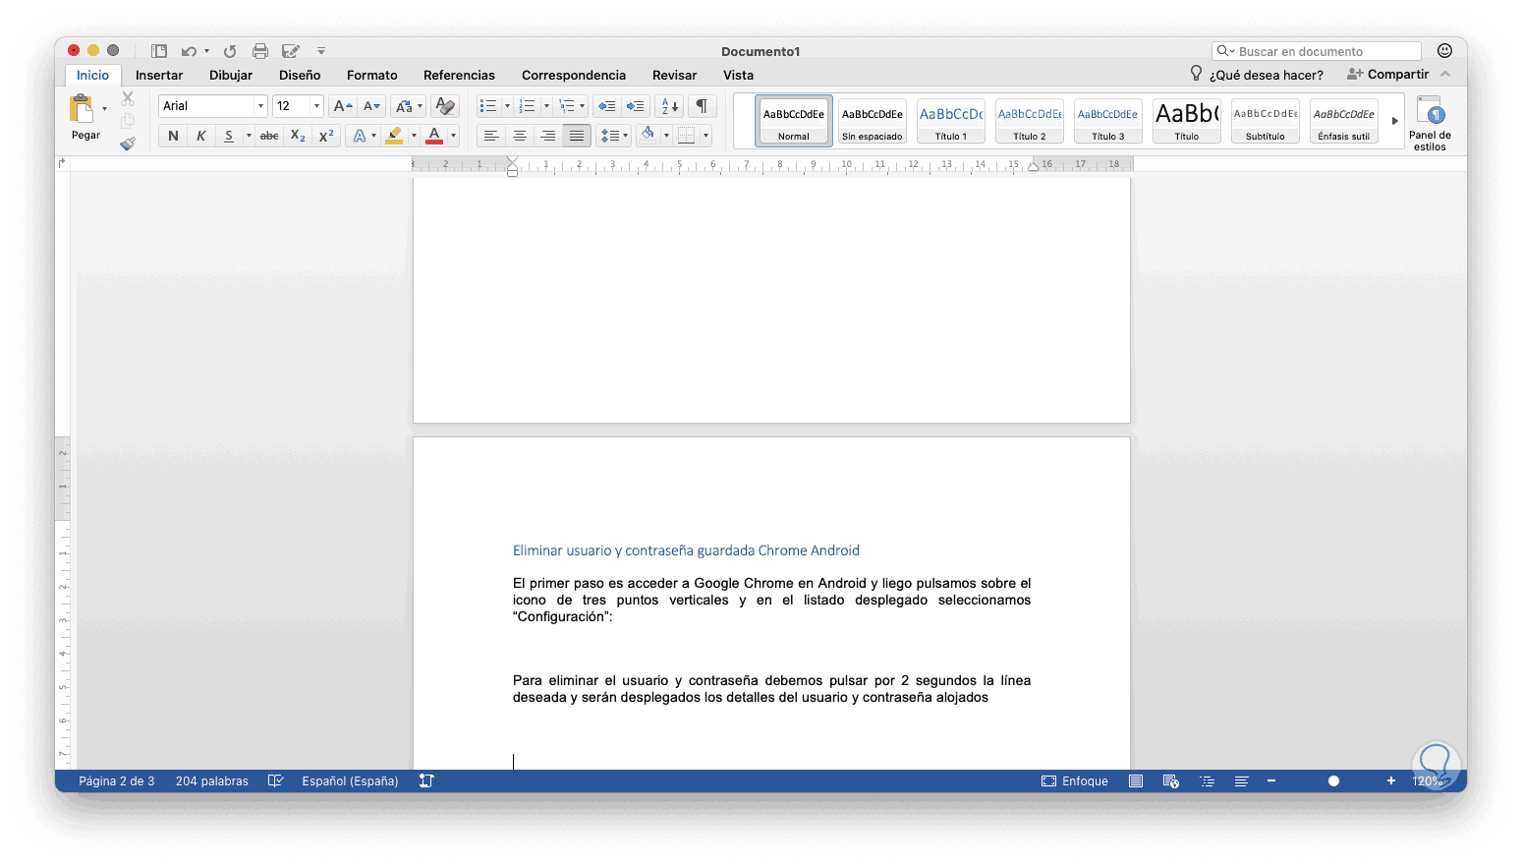Select the Format Painter brush icon
1522x865 pixels.
(128, 144)
